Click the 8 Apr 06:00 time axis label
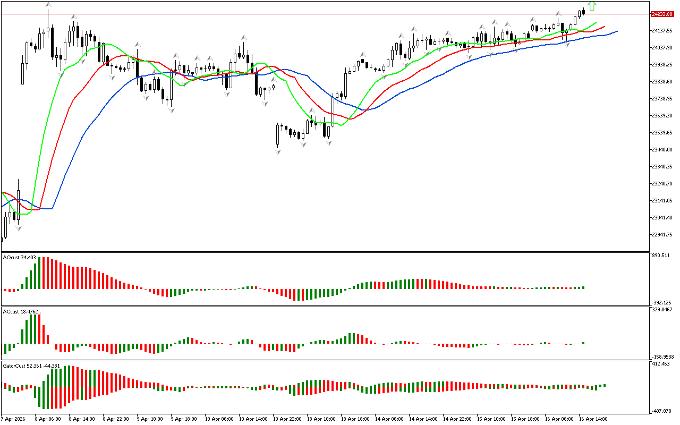Viewport: 680px width, 425px height. point(49,419)
